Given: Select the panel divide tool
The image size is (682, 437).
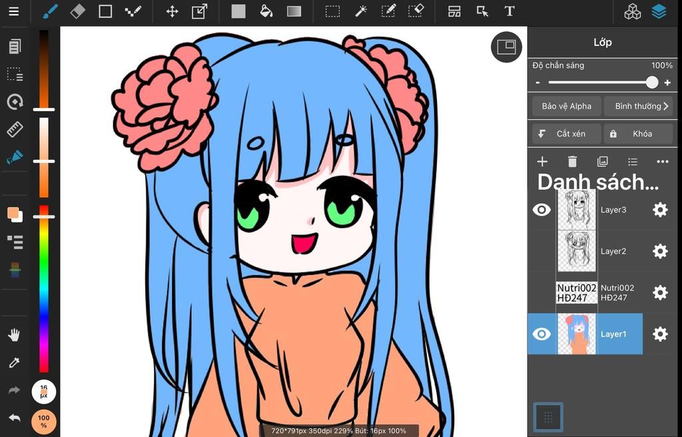Looking at the screenshot, I should [x=454, y=11].
